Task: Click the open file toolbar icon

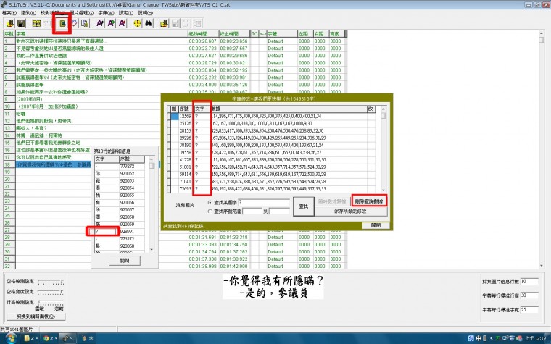Action: click(10, 23)
